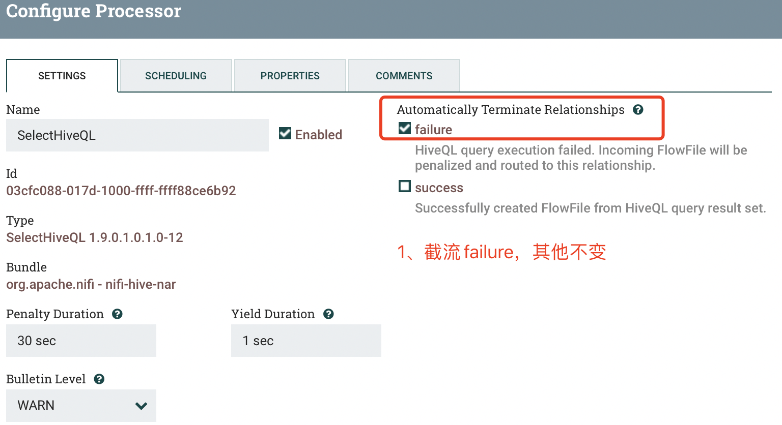
Task: Click the Penalty Duration 30 sec field
Action: coord(81,341)
